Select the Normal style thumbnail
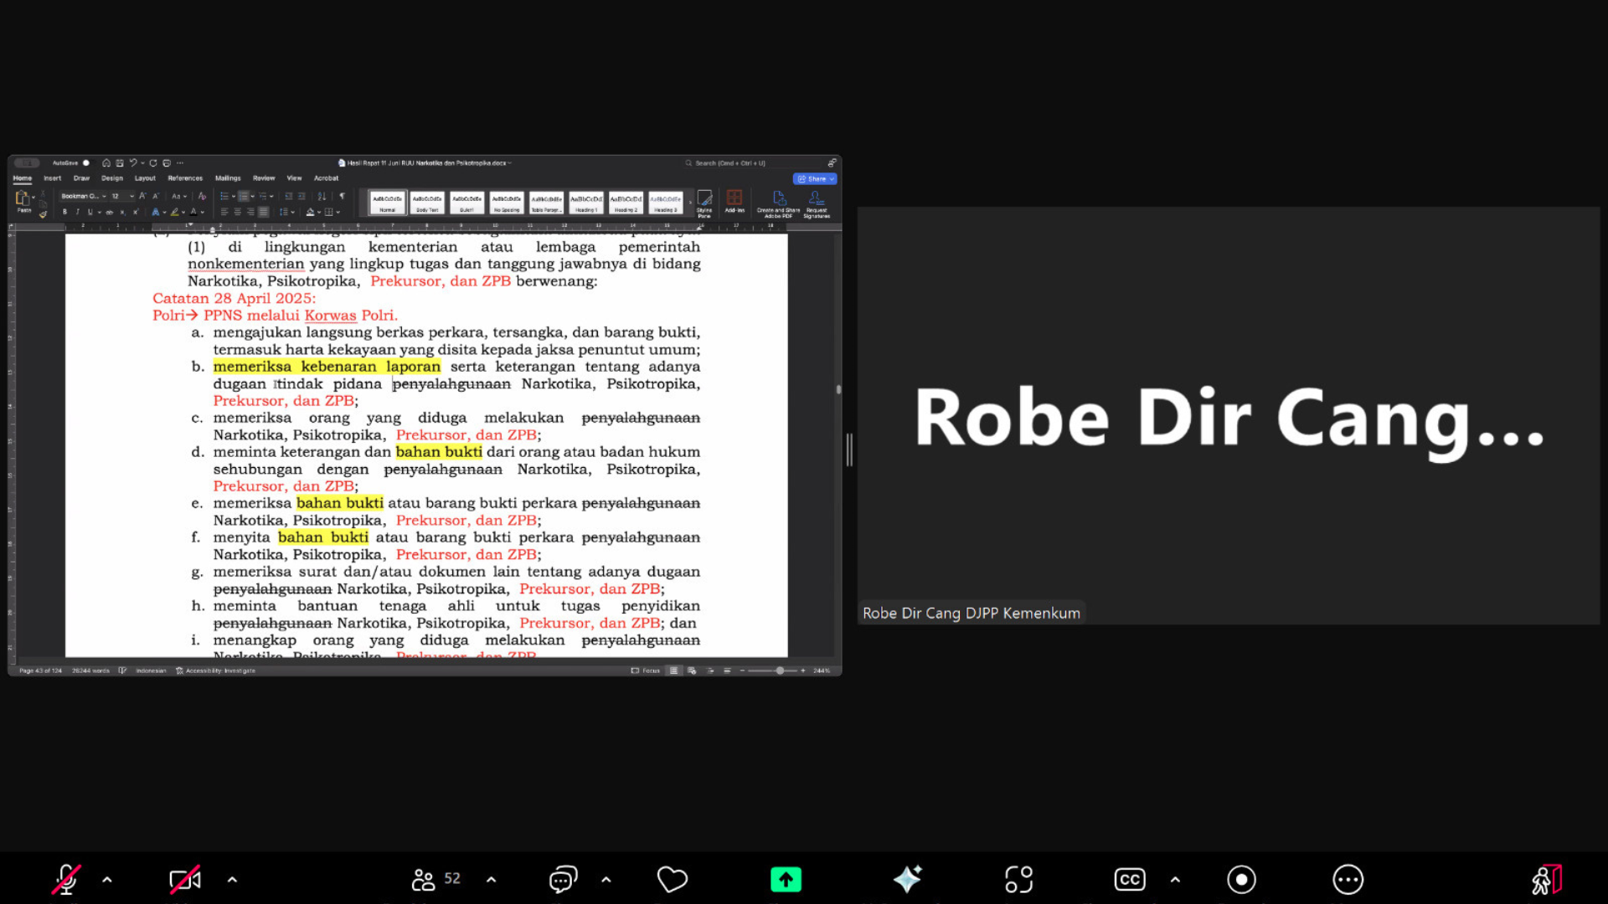 click(387, 202)
